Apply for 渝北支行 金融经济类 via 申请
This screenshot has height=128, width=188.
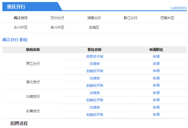click(156, 86)
